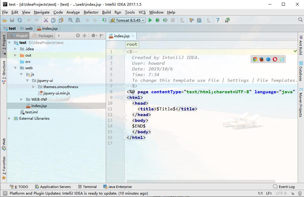Start the Debug session from the toolbar
The image size is (304, 197).
click(157, 20)
